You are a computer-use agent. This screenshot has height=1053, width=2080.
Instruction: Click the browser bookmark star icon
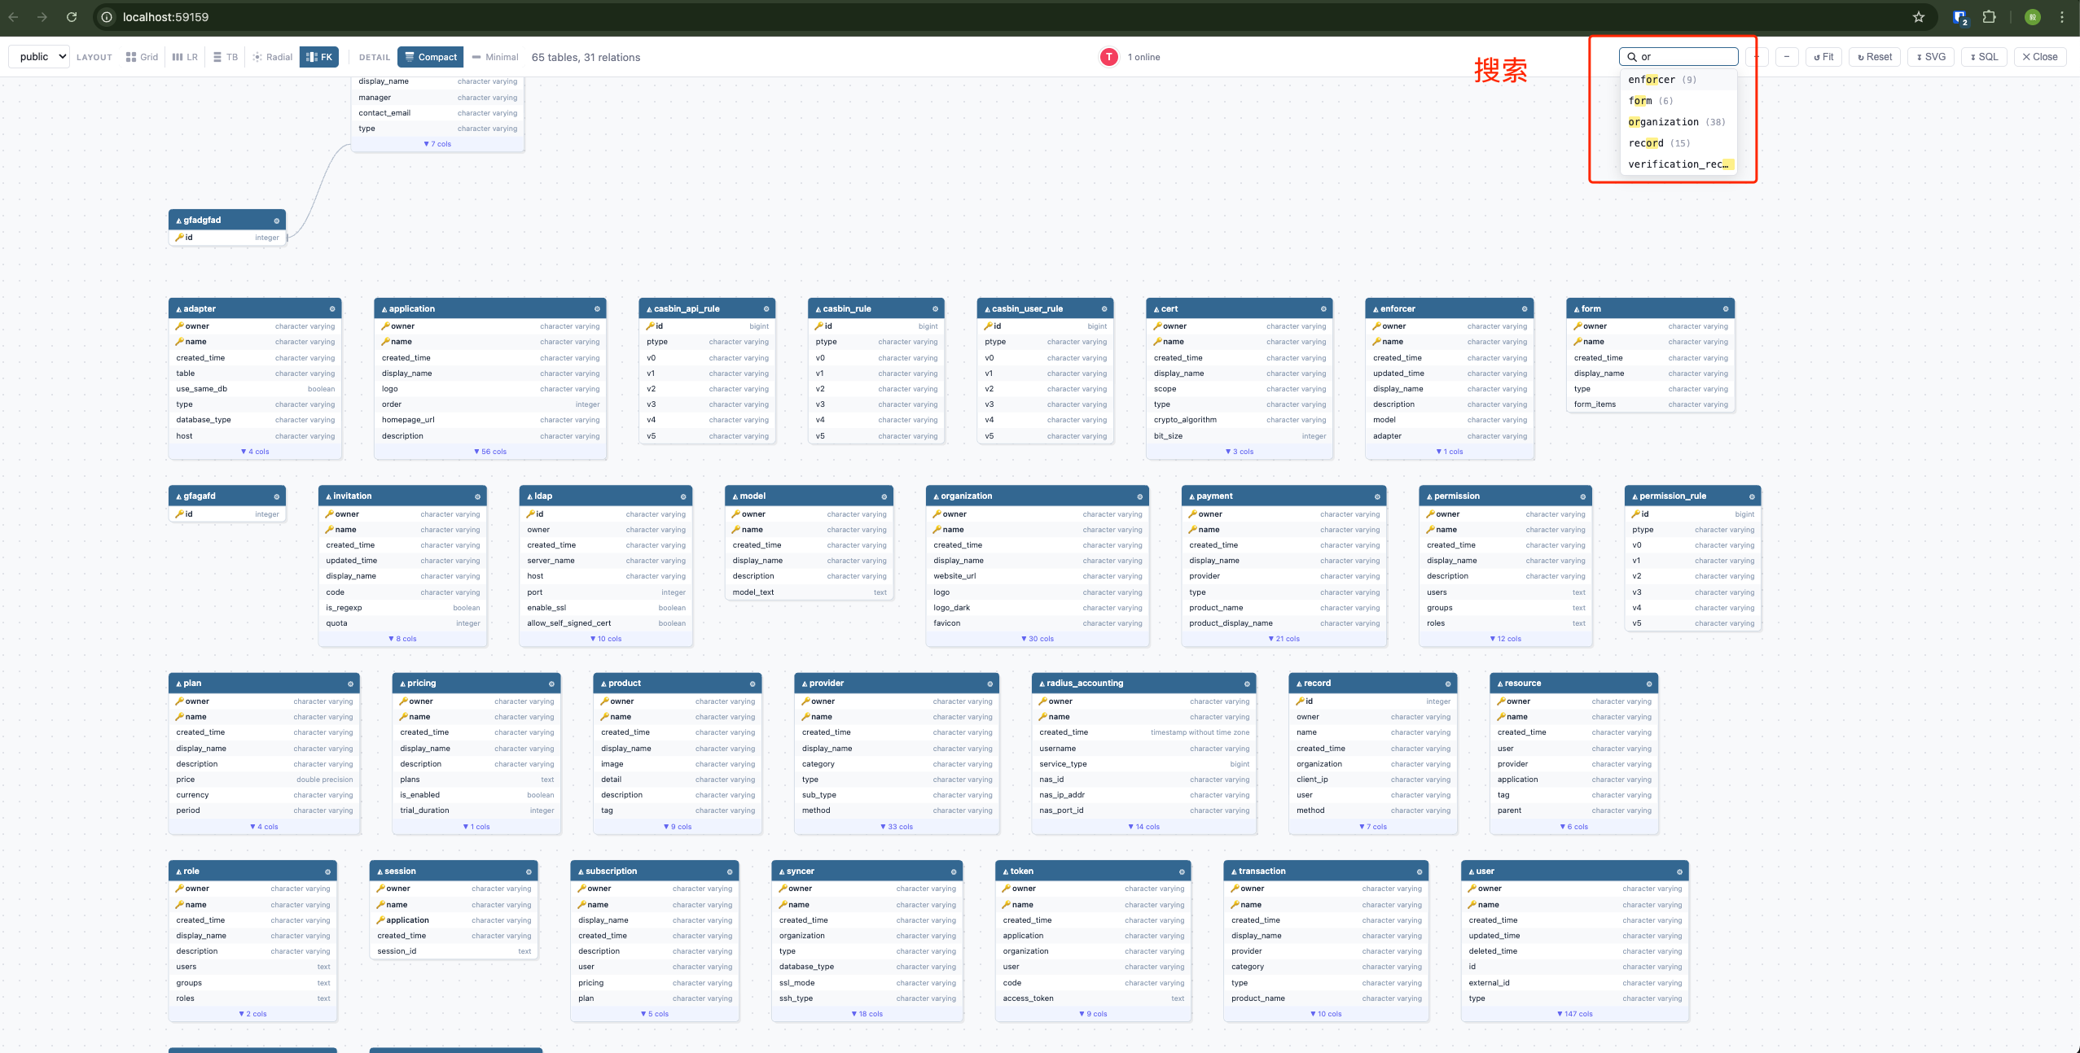pyautogui.click(x=1918, y=17)
